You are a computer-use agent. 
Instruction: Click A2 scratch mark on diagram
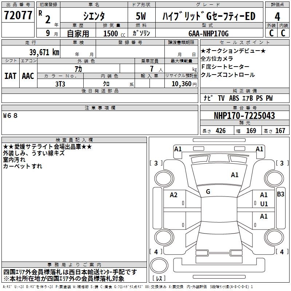coord(174,195)
